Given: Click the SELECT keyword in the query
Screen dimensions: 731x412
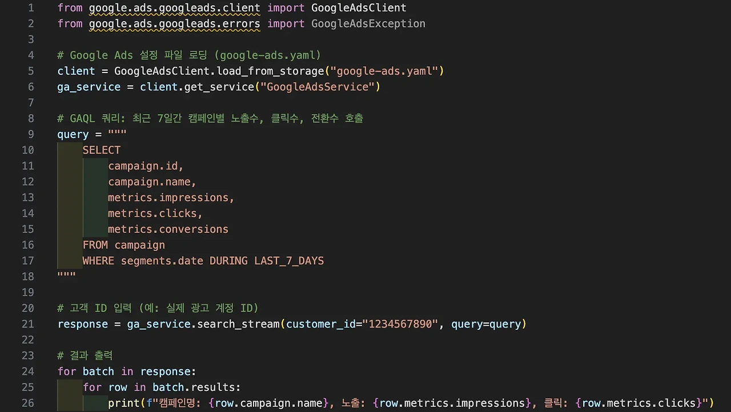Looking at the screenshot, I should 102,150.
